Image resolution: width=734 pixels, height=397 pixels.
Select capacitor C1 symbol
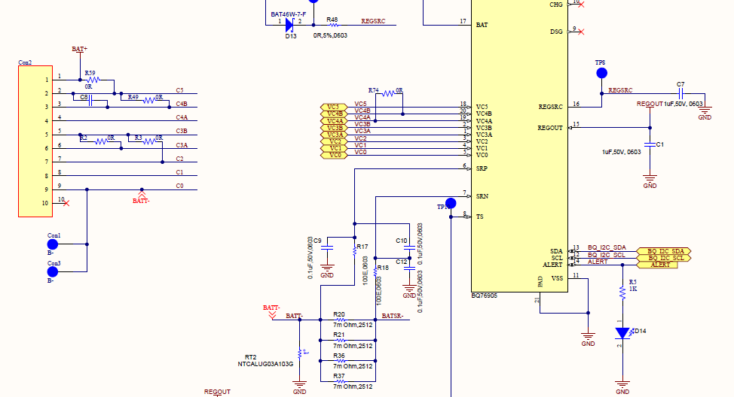click(x=650, y=144)
